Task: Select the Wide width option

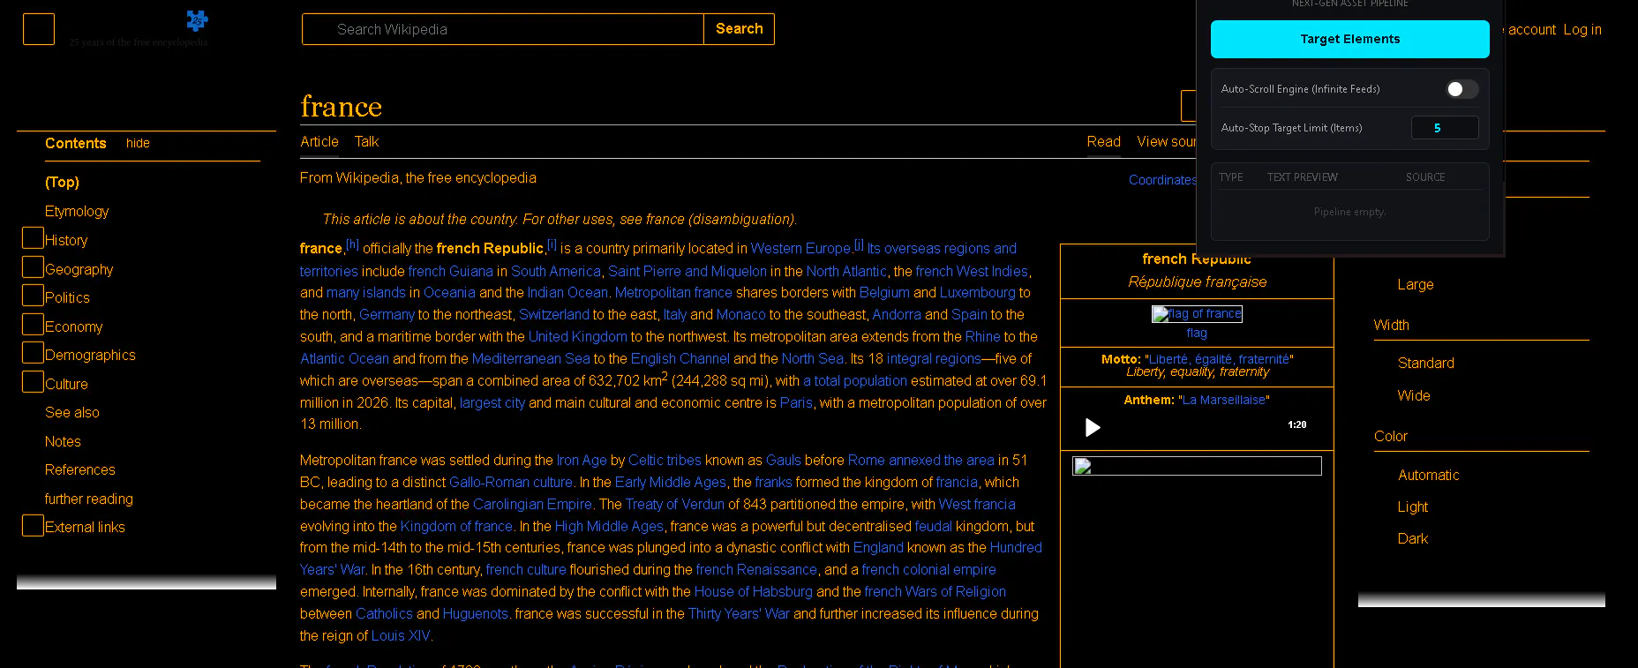Action: tap(1414, 395)
